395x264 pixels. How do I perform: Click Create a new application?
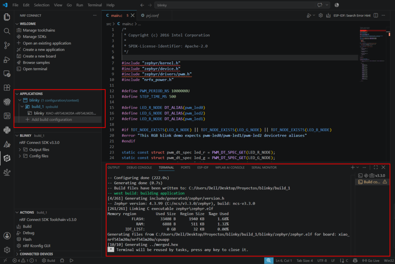(43, 50)
